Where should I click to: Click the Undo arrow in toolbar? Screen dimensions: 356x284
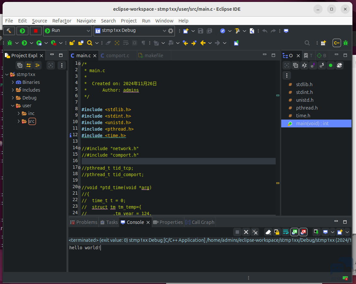(265, 31)
